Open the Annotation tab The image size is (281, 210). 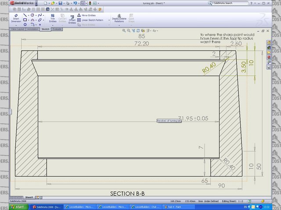tap(32, 29)
